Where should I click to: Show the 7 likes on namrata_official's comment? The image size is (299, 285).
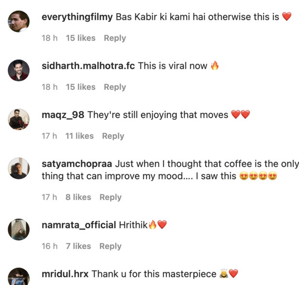click(x=78, y=246)
